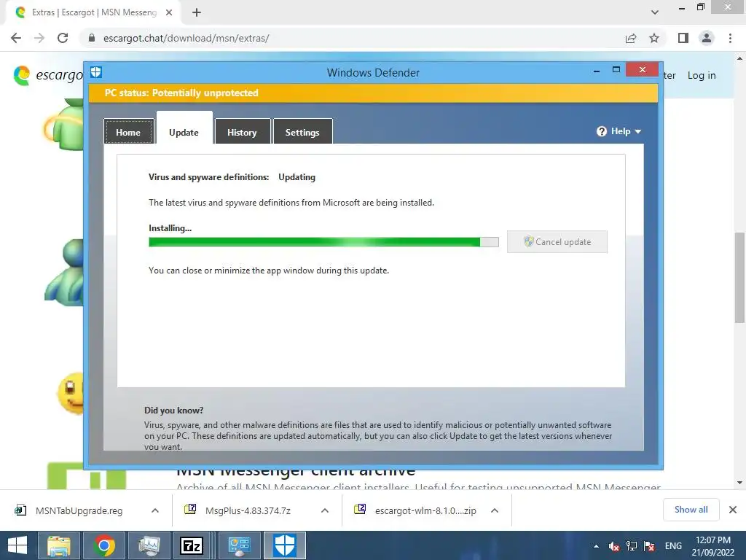Open the History tab
Image resolution: width=746 pixels, height=560 pixels.
[242, 132]
